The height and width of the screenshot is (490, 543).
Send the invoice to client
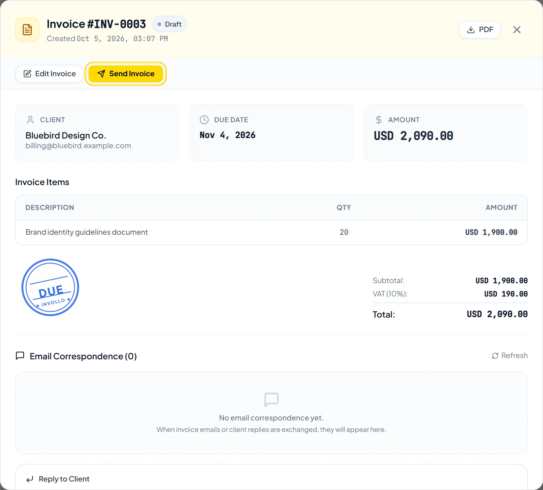[x=126, y=74]
